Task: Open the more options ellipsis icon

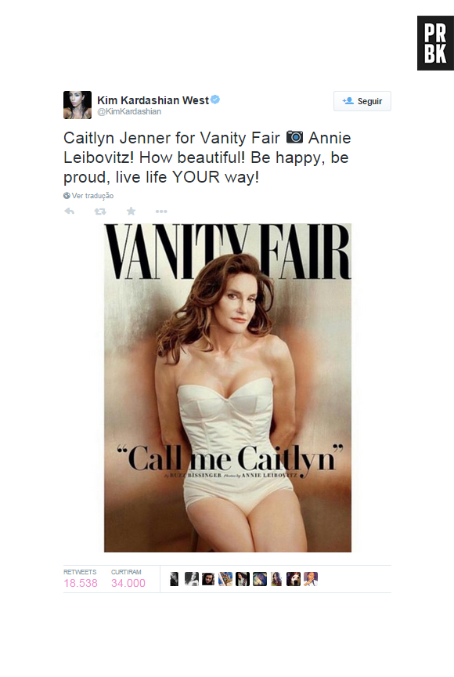Action: (160, 211)
